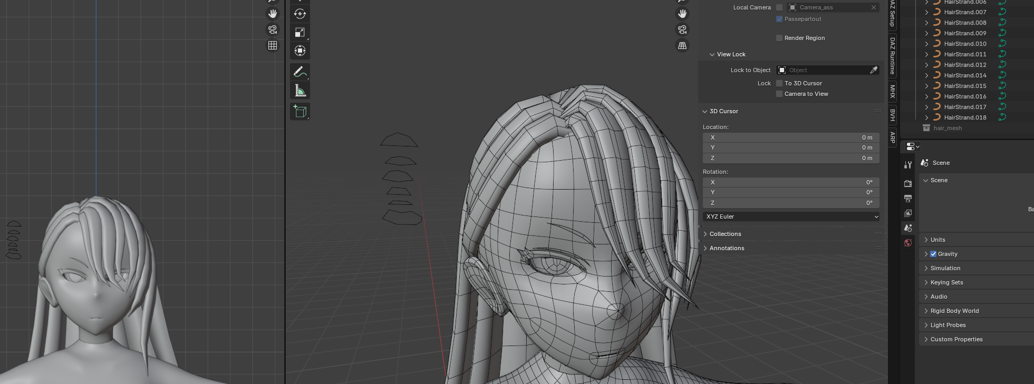Screen dimensions: 1034x384
Task: Select the hair_mesh collection name
Action: point(948,128)
